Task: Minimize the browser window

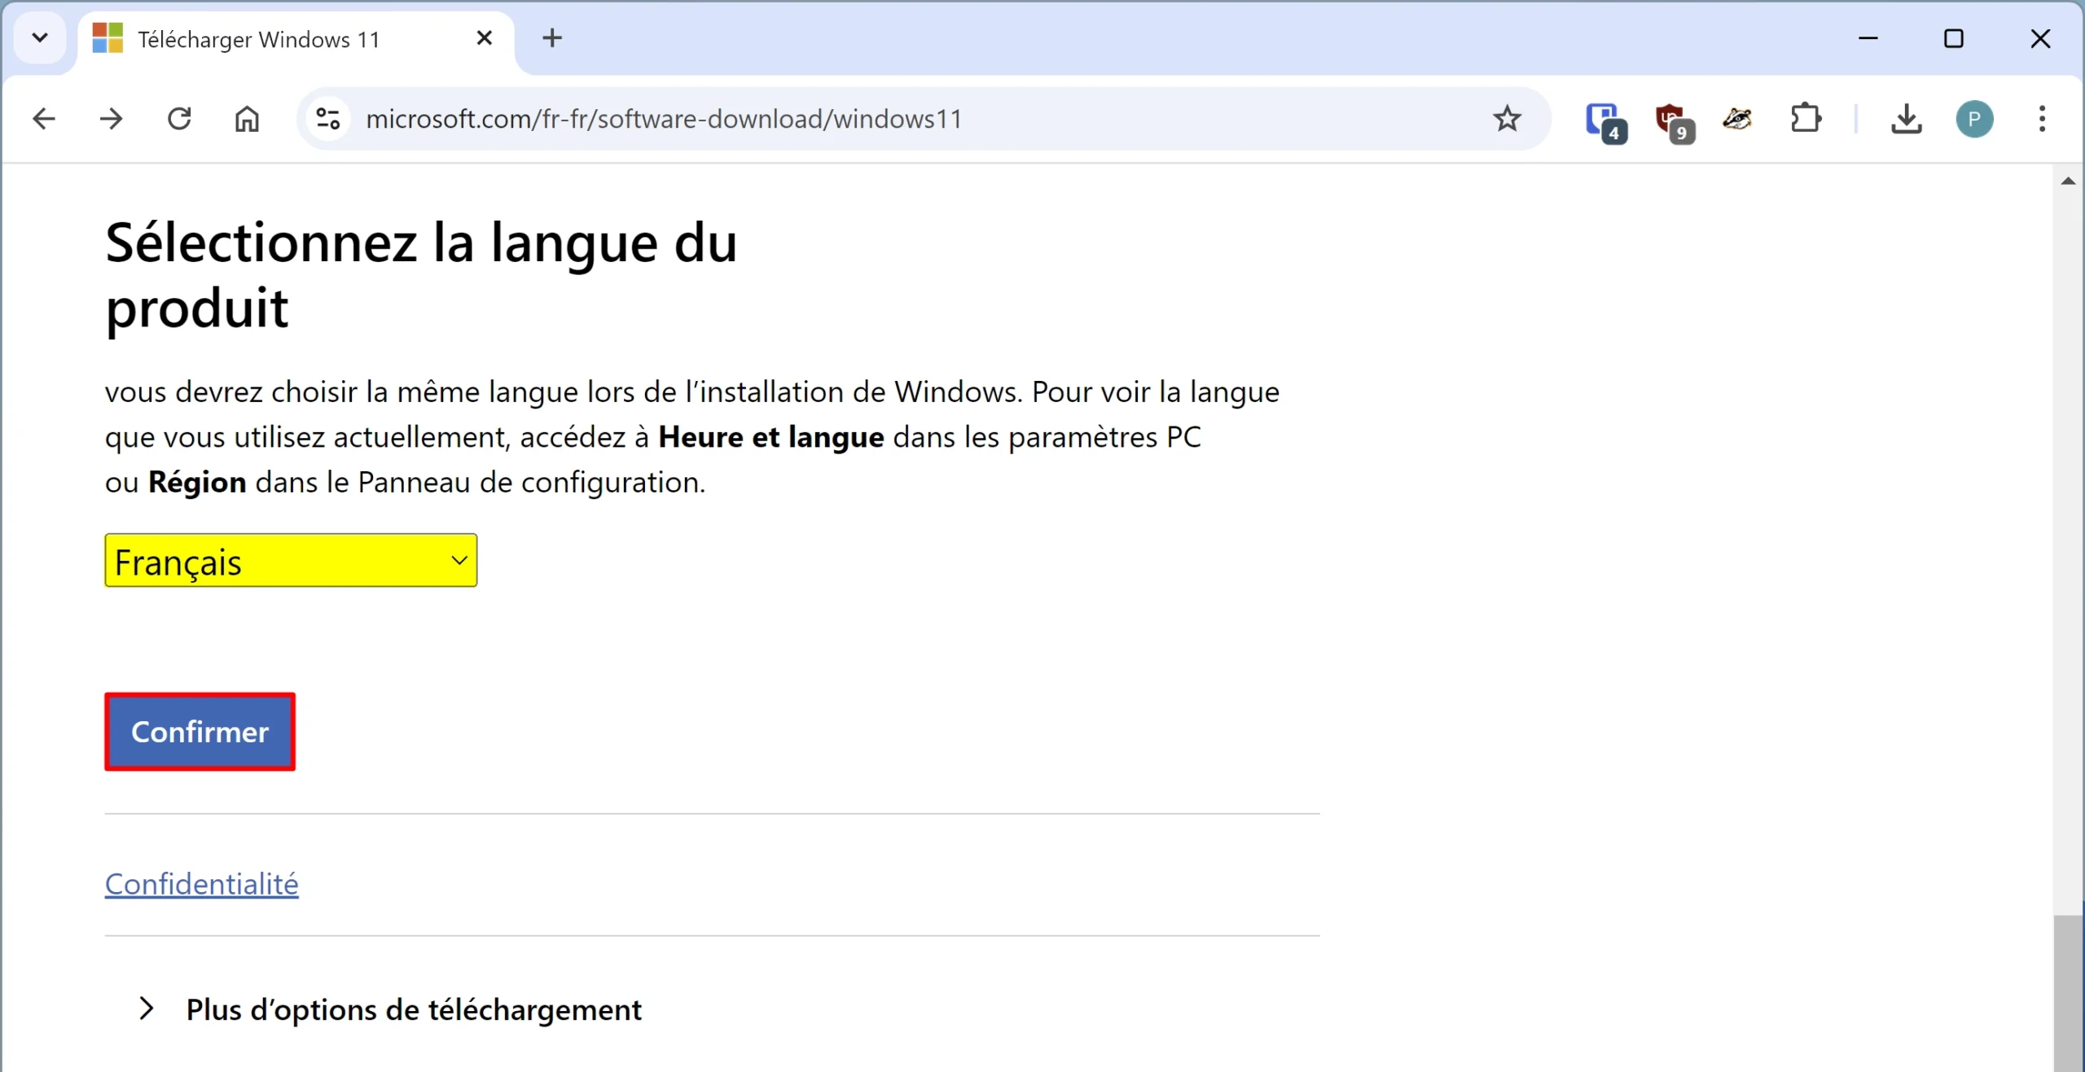Action: (1868, 38)
